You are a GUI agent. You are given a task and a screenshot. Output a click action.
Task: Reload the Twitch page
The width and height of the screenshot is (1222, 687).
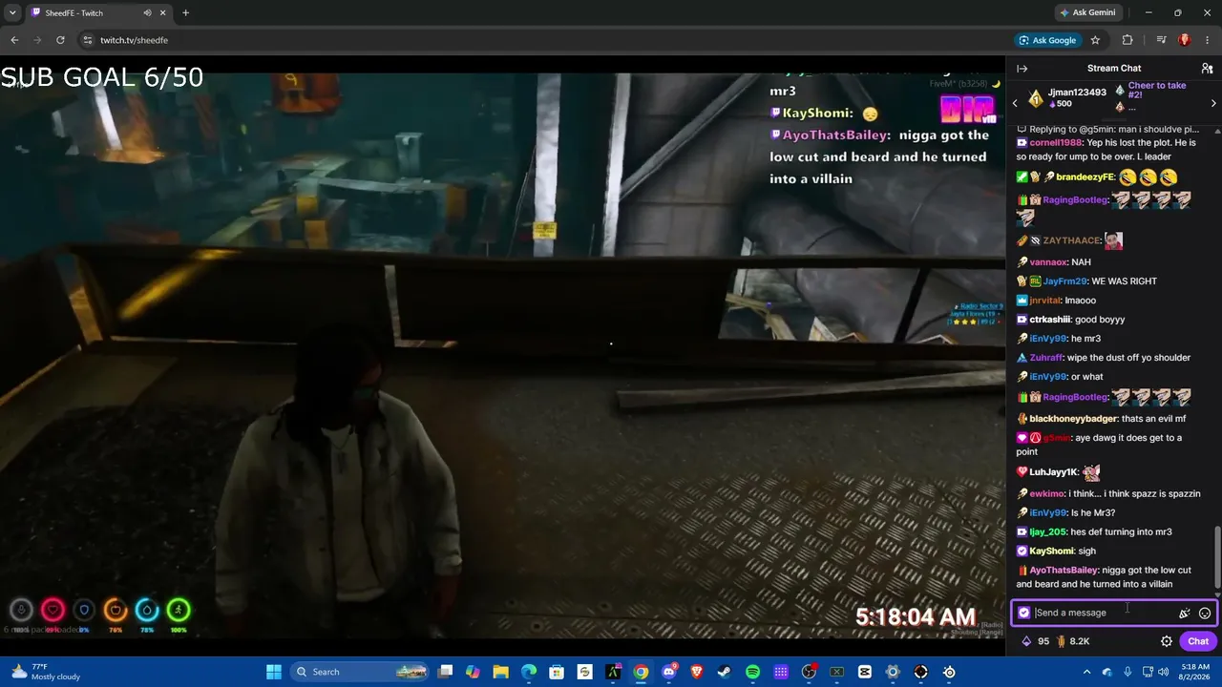(x=60, y=40)
